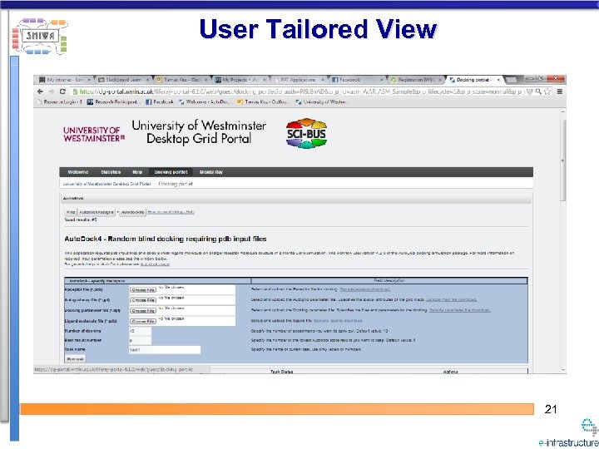
Task: Open the Statistics menu item
Action: coord(111,172)
